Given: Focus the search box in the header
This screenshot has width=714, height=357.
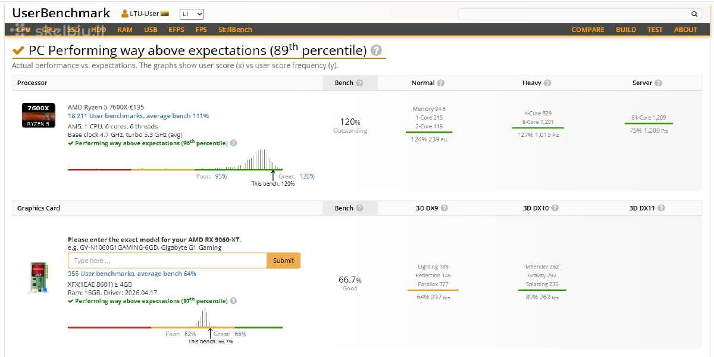Looking at the screenshot, I should click(x=580, y=14).
